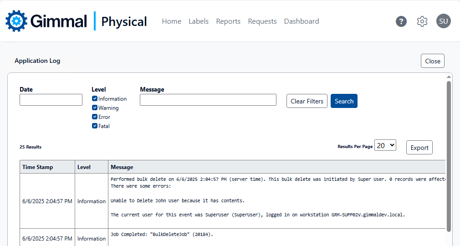This screenshot has height=246, width=460.
Task: Toggle the Information level checkbox
Action: 95,99
